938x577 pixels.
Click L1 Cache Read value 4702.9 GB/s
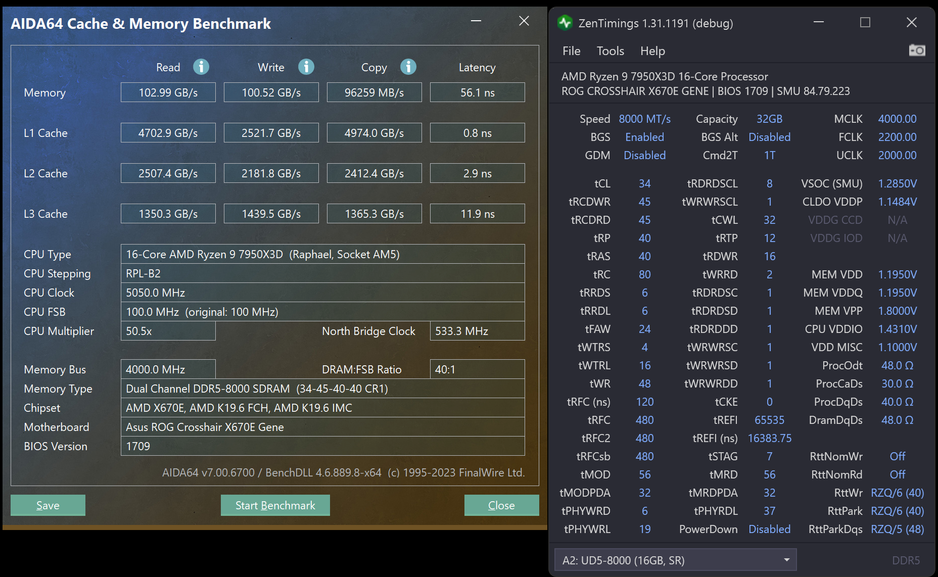pyautogui.click(x=168, y=133)
